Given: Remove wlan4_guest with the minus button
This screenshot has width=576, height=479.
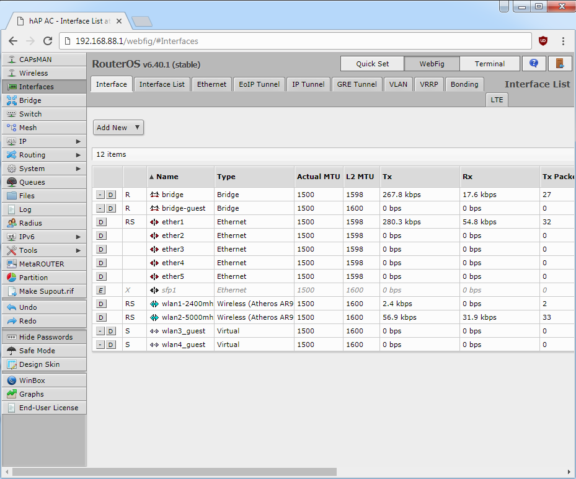Looking at the screenshot, I should (x=100, y=345).
